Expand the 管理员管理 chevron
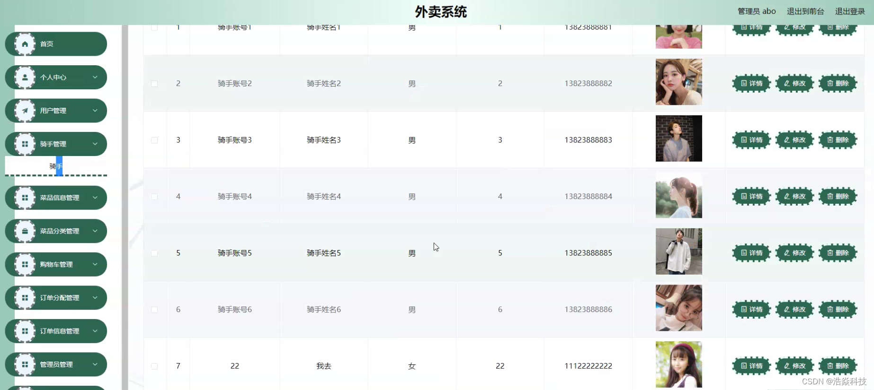Viewport: 874px width, 390px height. point(95,364)
